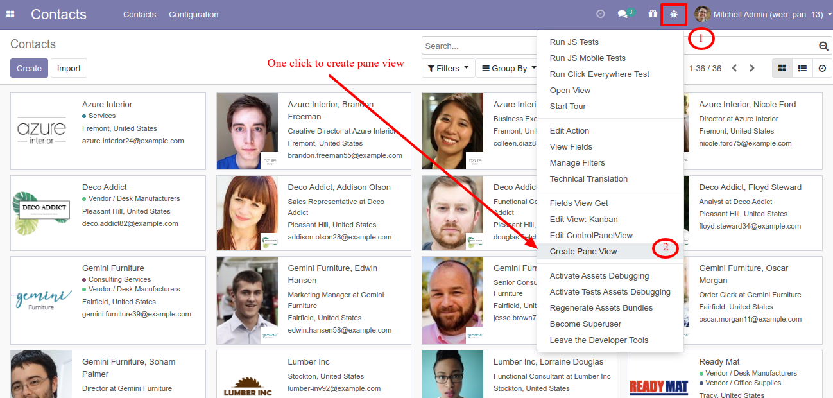
Task: Toggle the bug developer tools icon
Action: point(674,14)
